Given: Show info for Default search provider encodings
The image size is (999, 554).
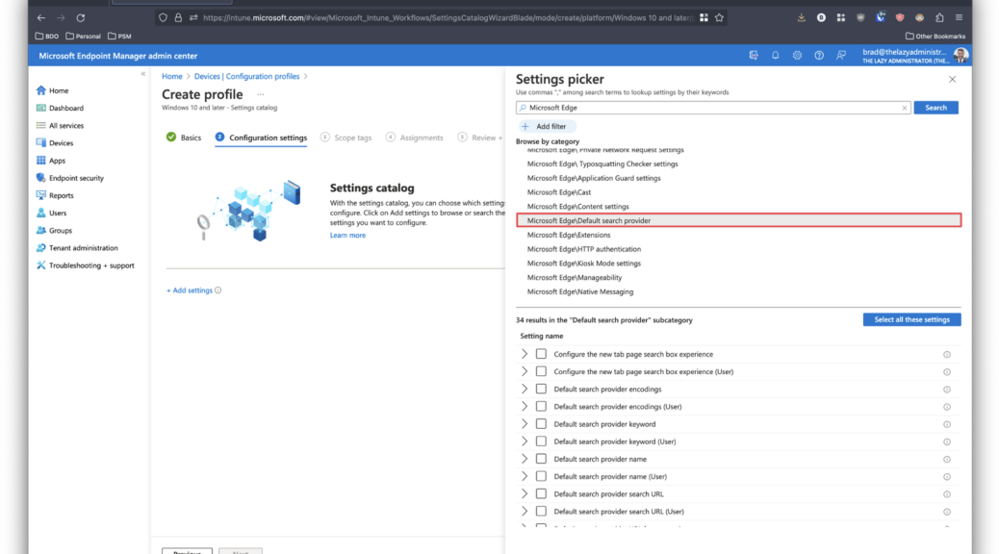Looking at the screenshot, I should (947, 390).
